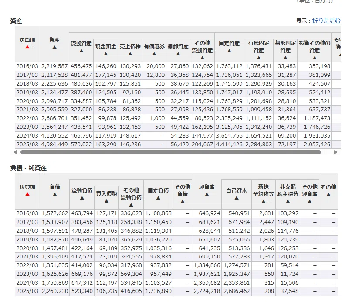This screenshot has height=303, width=345.
Task: Click cash value 192,797
Action: coord(105,84)
